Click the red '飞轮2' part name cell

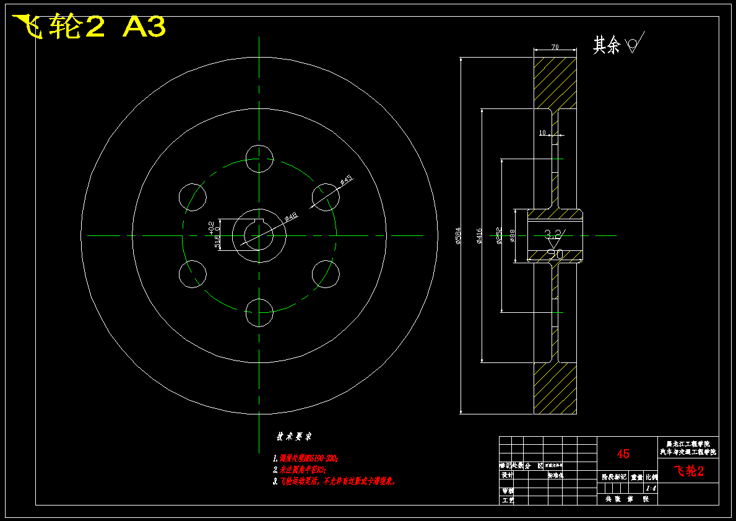pos(688,471)
